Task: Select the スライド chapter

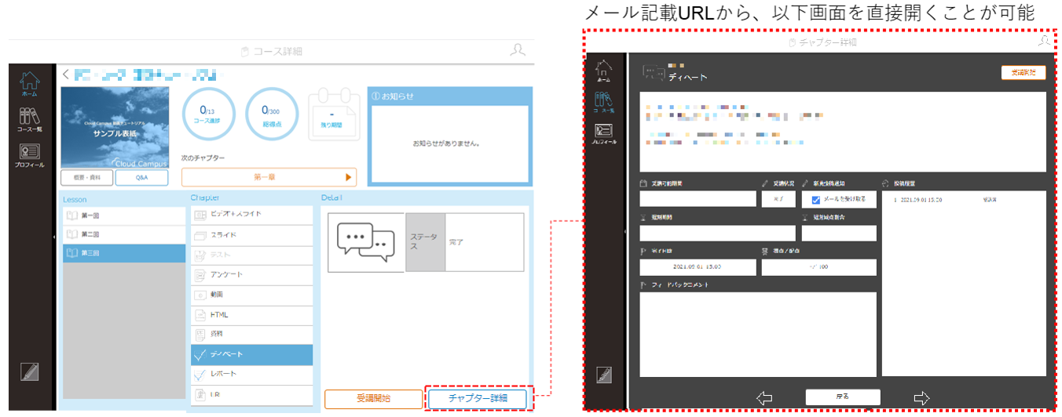Action: [251, 235]
